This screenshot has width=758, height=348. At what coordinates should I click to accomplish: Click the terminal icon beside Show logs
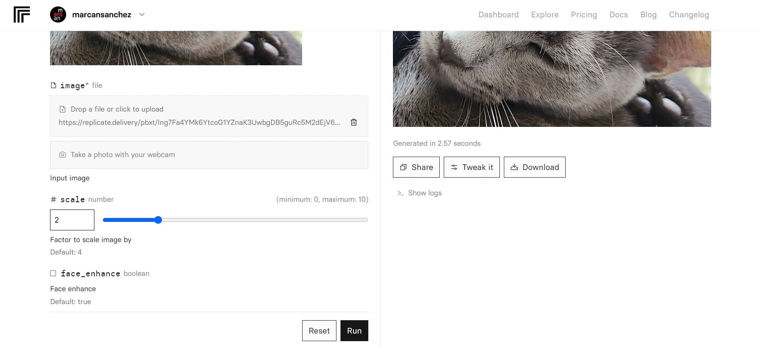tap(401, 193)
